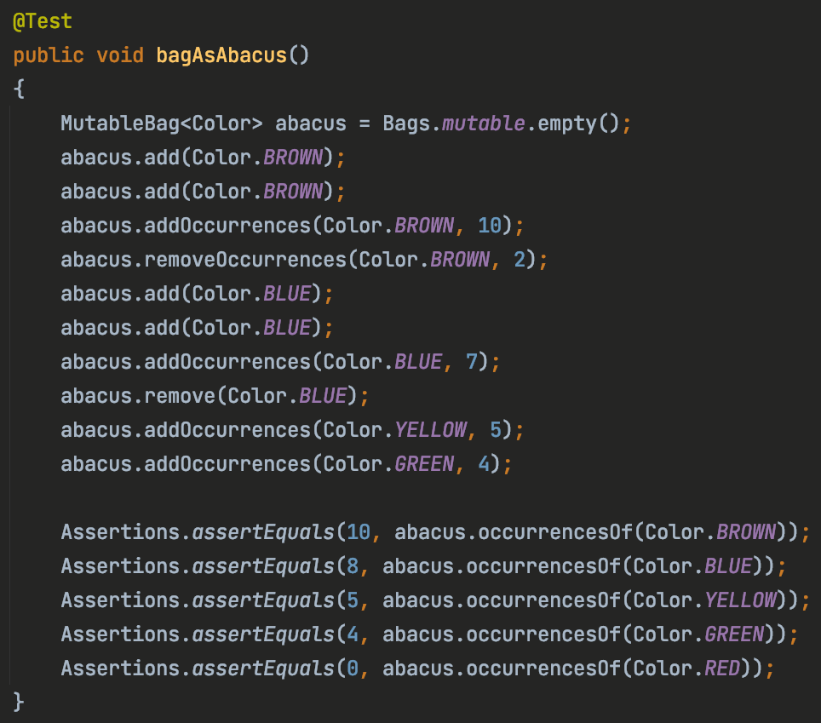The height and width of the screenshot is (723, 821).
Task: Click the number 10 in addOccurrences BROWN
Action: coord(490,226)
